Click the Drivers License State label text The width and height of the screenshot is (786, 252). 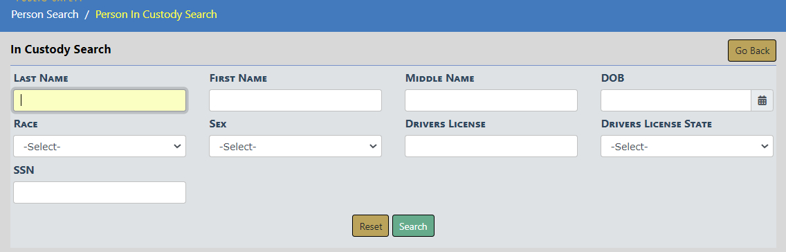(x=657, y=124)
